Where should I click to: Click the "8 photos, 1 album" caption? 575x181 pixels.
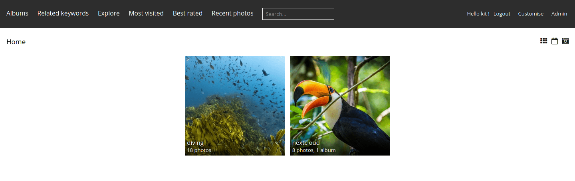(314, 150)
